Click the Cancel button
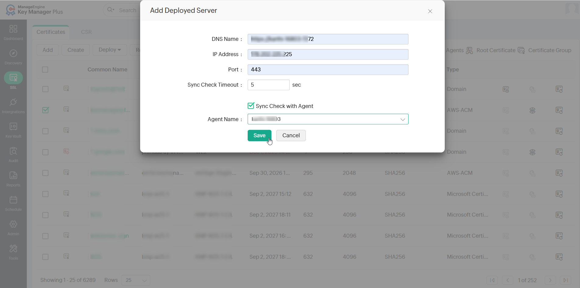Image resolution: width=580 pixels, height=288 pixels. coord(291,135)
